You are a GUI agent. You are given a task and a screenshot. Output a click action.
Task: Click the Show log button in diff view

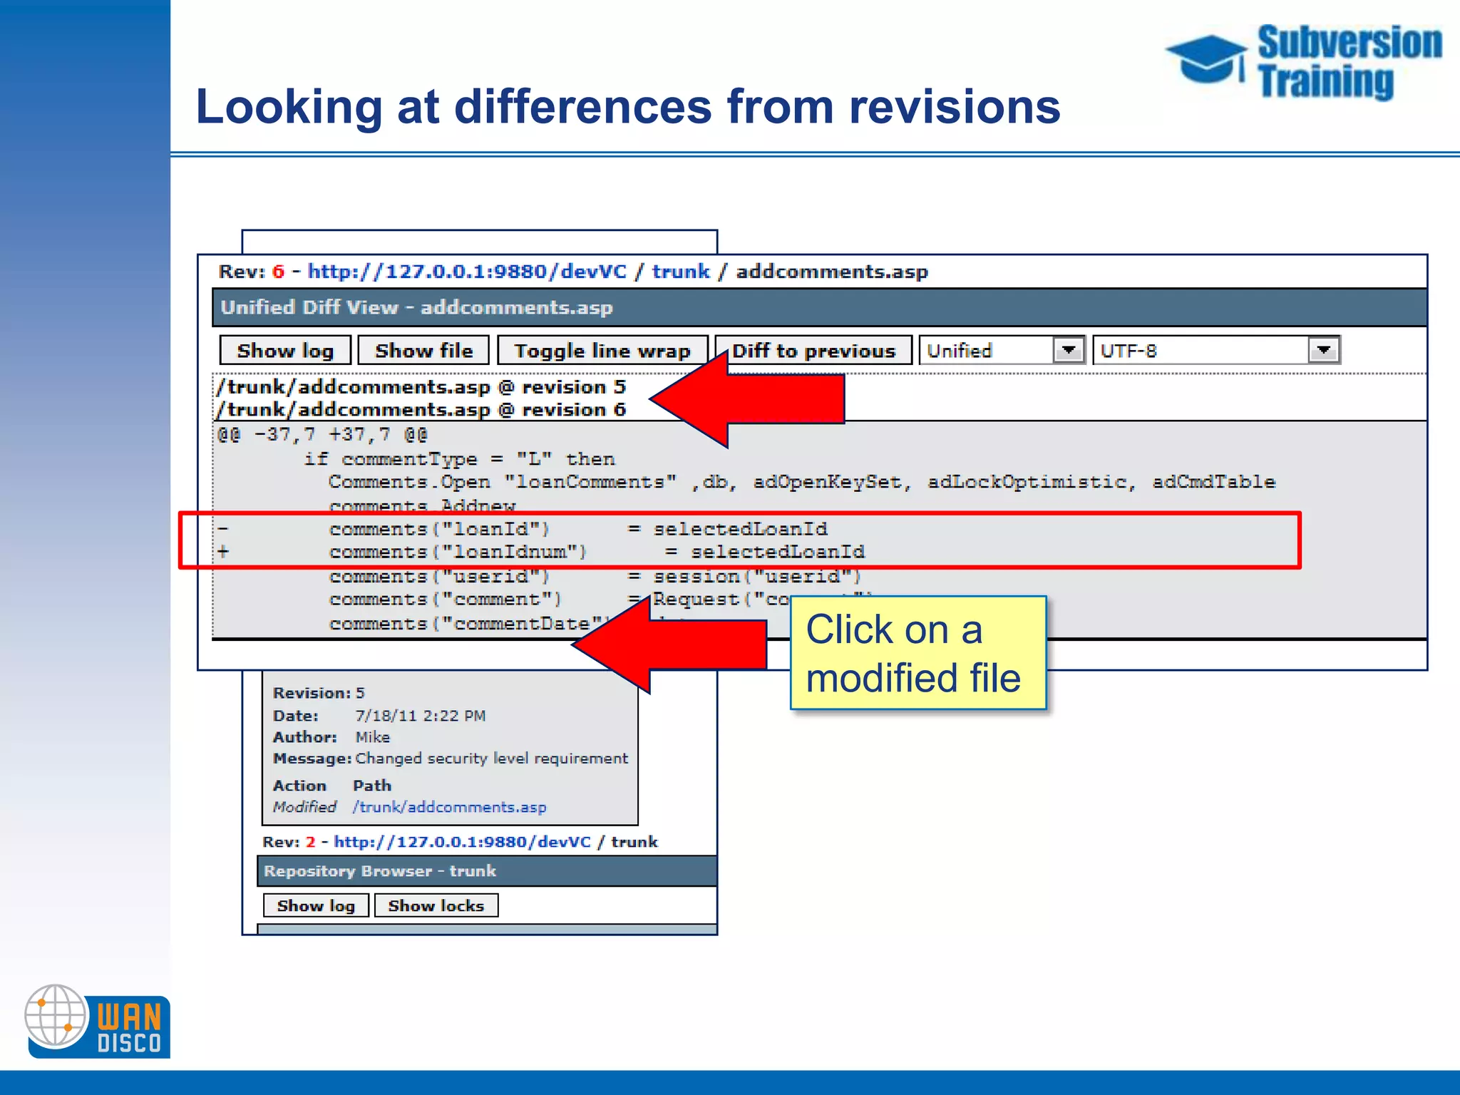click(x=285, y=351)
